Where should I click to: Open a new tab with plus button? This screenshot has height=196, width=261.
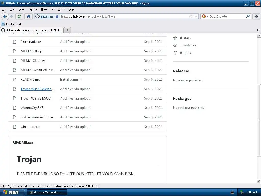pyautogui.click(x=67, y=30)
